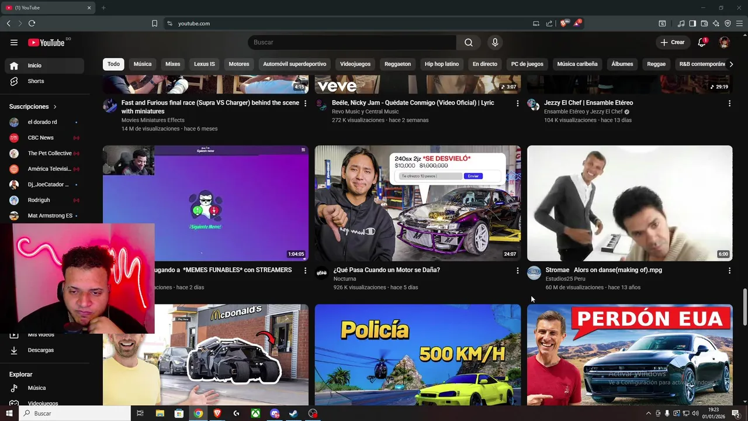
Task: Open options for Stromae video
Action: coord(729,270)
